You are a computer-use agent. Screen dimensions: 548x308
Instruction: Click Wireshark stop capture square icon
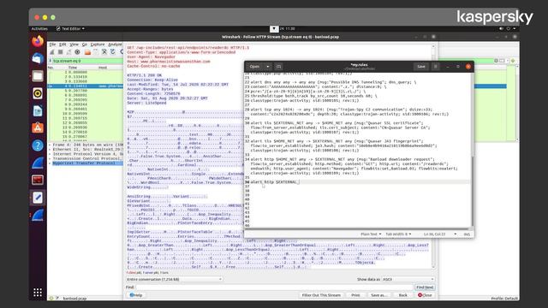click(x=61, y=52)
